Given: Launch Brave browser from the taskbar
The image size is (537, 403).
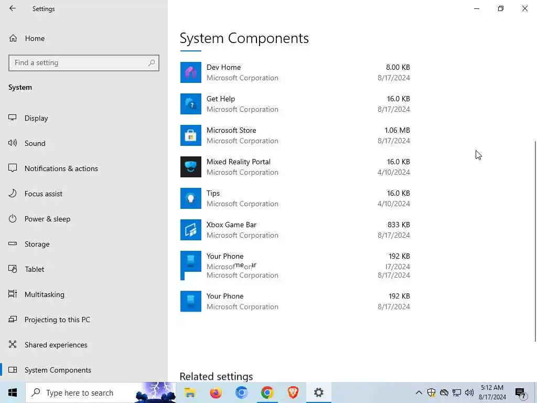Looking at the screenshot, I should [x=293, y=393].
